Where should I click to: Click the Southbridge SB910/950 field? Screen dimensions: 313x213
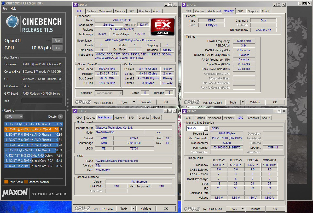(134, 143)
